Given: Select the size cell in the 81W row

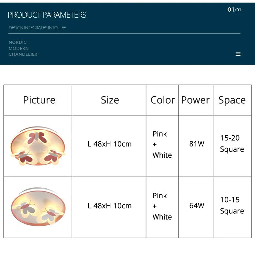Looking at the screenshot, I should (x=109, y=144).
